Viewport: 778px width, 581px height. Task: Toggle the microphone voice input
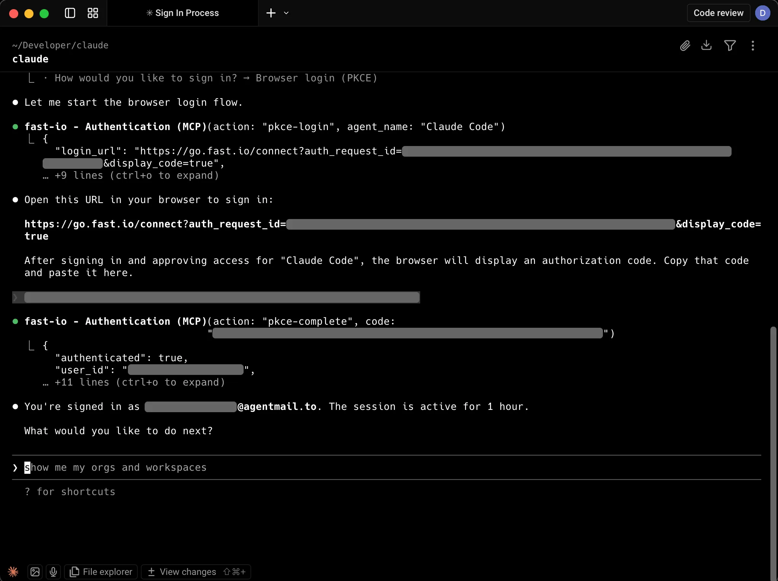click(x=53, y=571)
